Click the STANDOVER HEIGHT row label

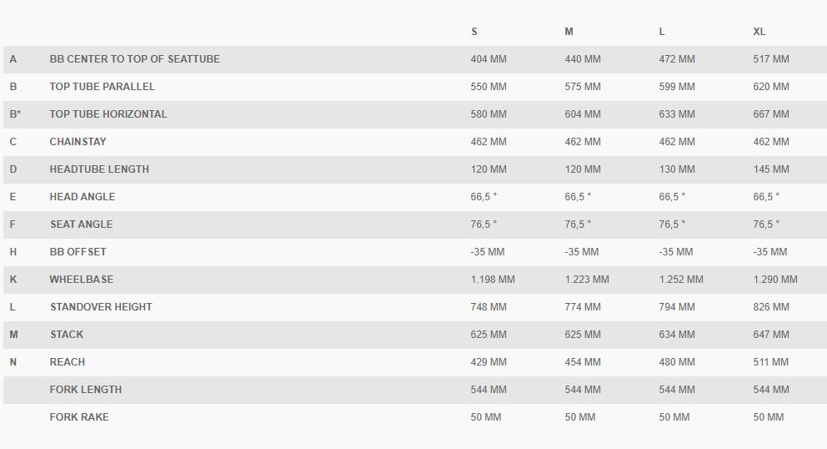(x=101, y=307)
